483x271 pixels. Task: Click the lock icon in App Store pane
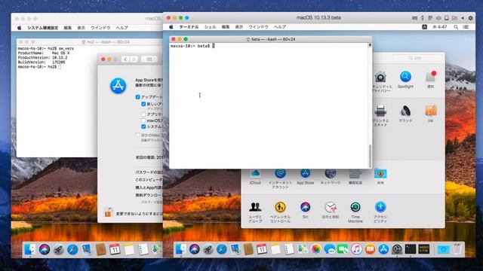pos(108,212)
